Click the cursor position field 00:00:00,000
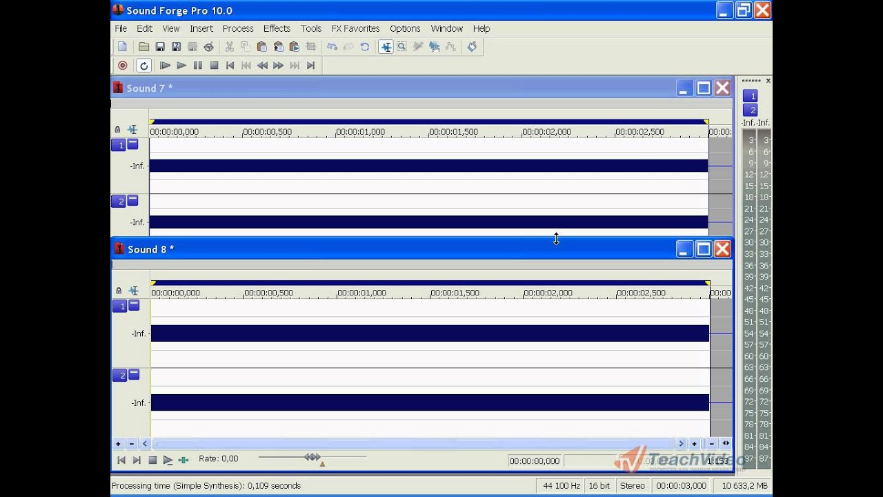The height and width of the screenshot is (497, 883). pos(535,461)
